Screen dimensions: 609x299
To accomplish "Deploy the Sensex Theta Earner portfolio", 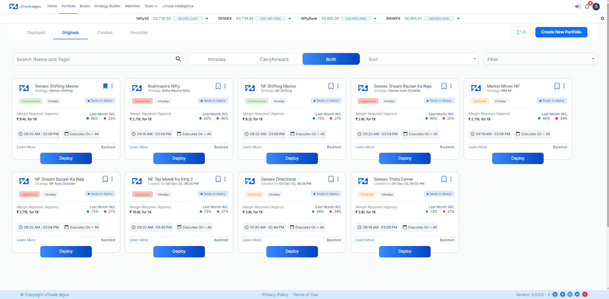I will click(x=405, y=251).
